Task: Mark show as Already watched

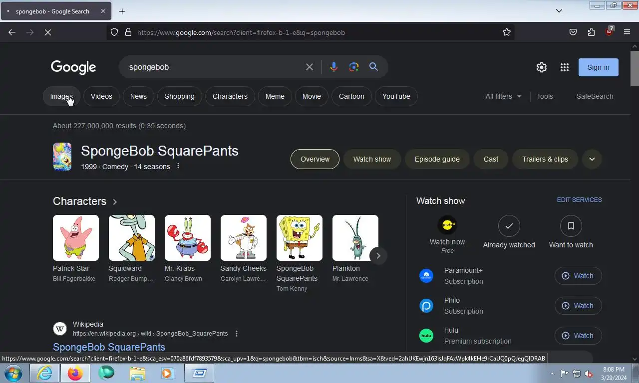Action: pos(509,226)
